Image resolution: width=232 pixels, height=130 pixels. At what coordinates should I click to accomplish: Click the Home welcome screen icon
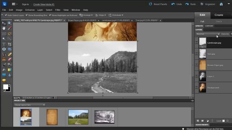[221, 4]
